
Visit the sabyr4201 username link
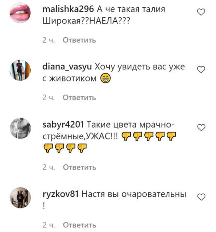point(63,125)
